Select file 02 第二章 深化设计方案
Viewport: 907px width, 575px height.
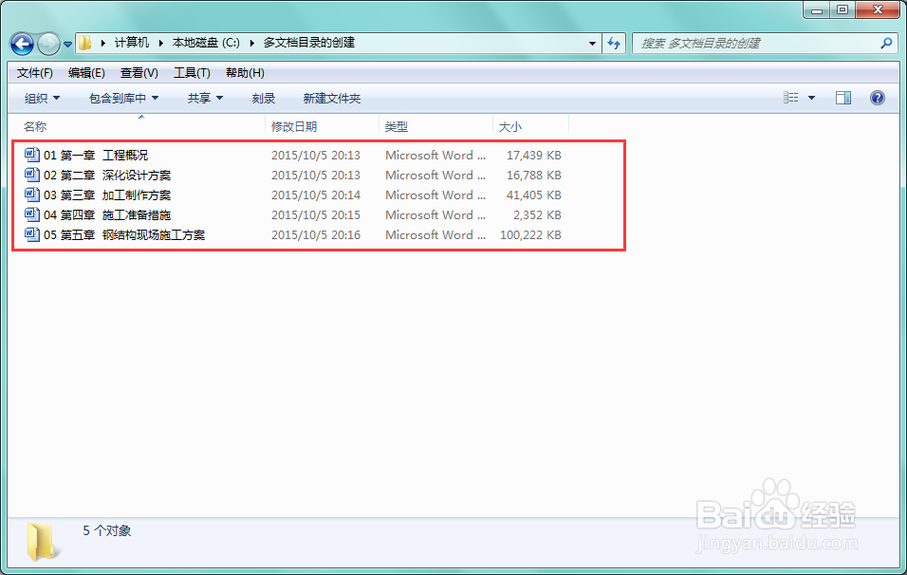tap(107, 175)
